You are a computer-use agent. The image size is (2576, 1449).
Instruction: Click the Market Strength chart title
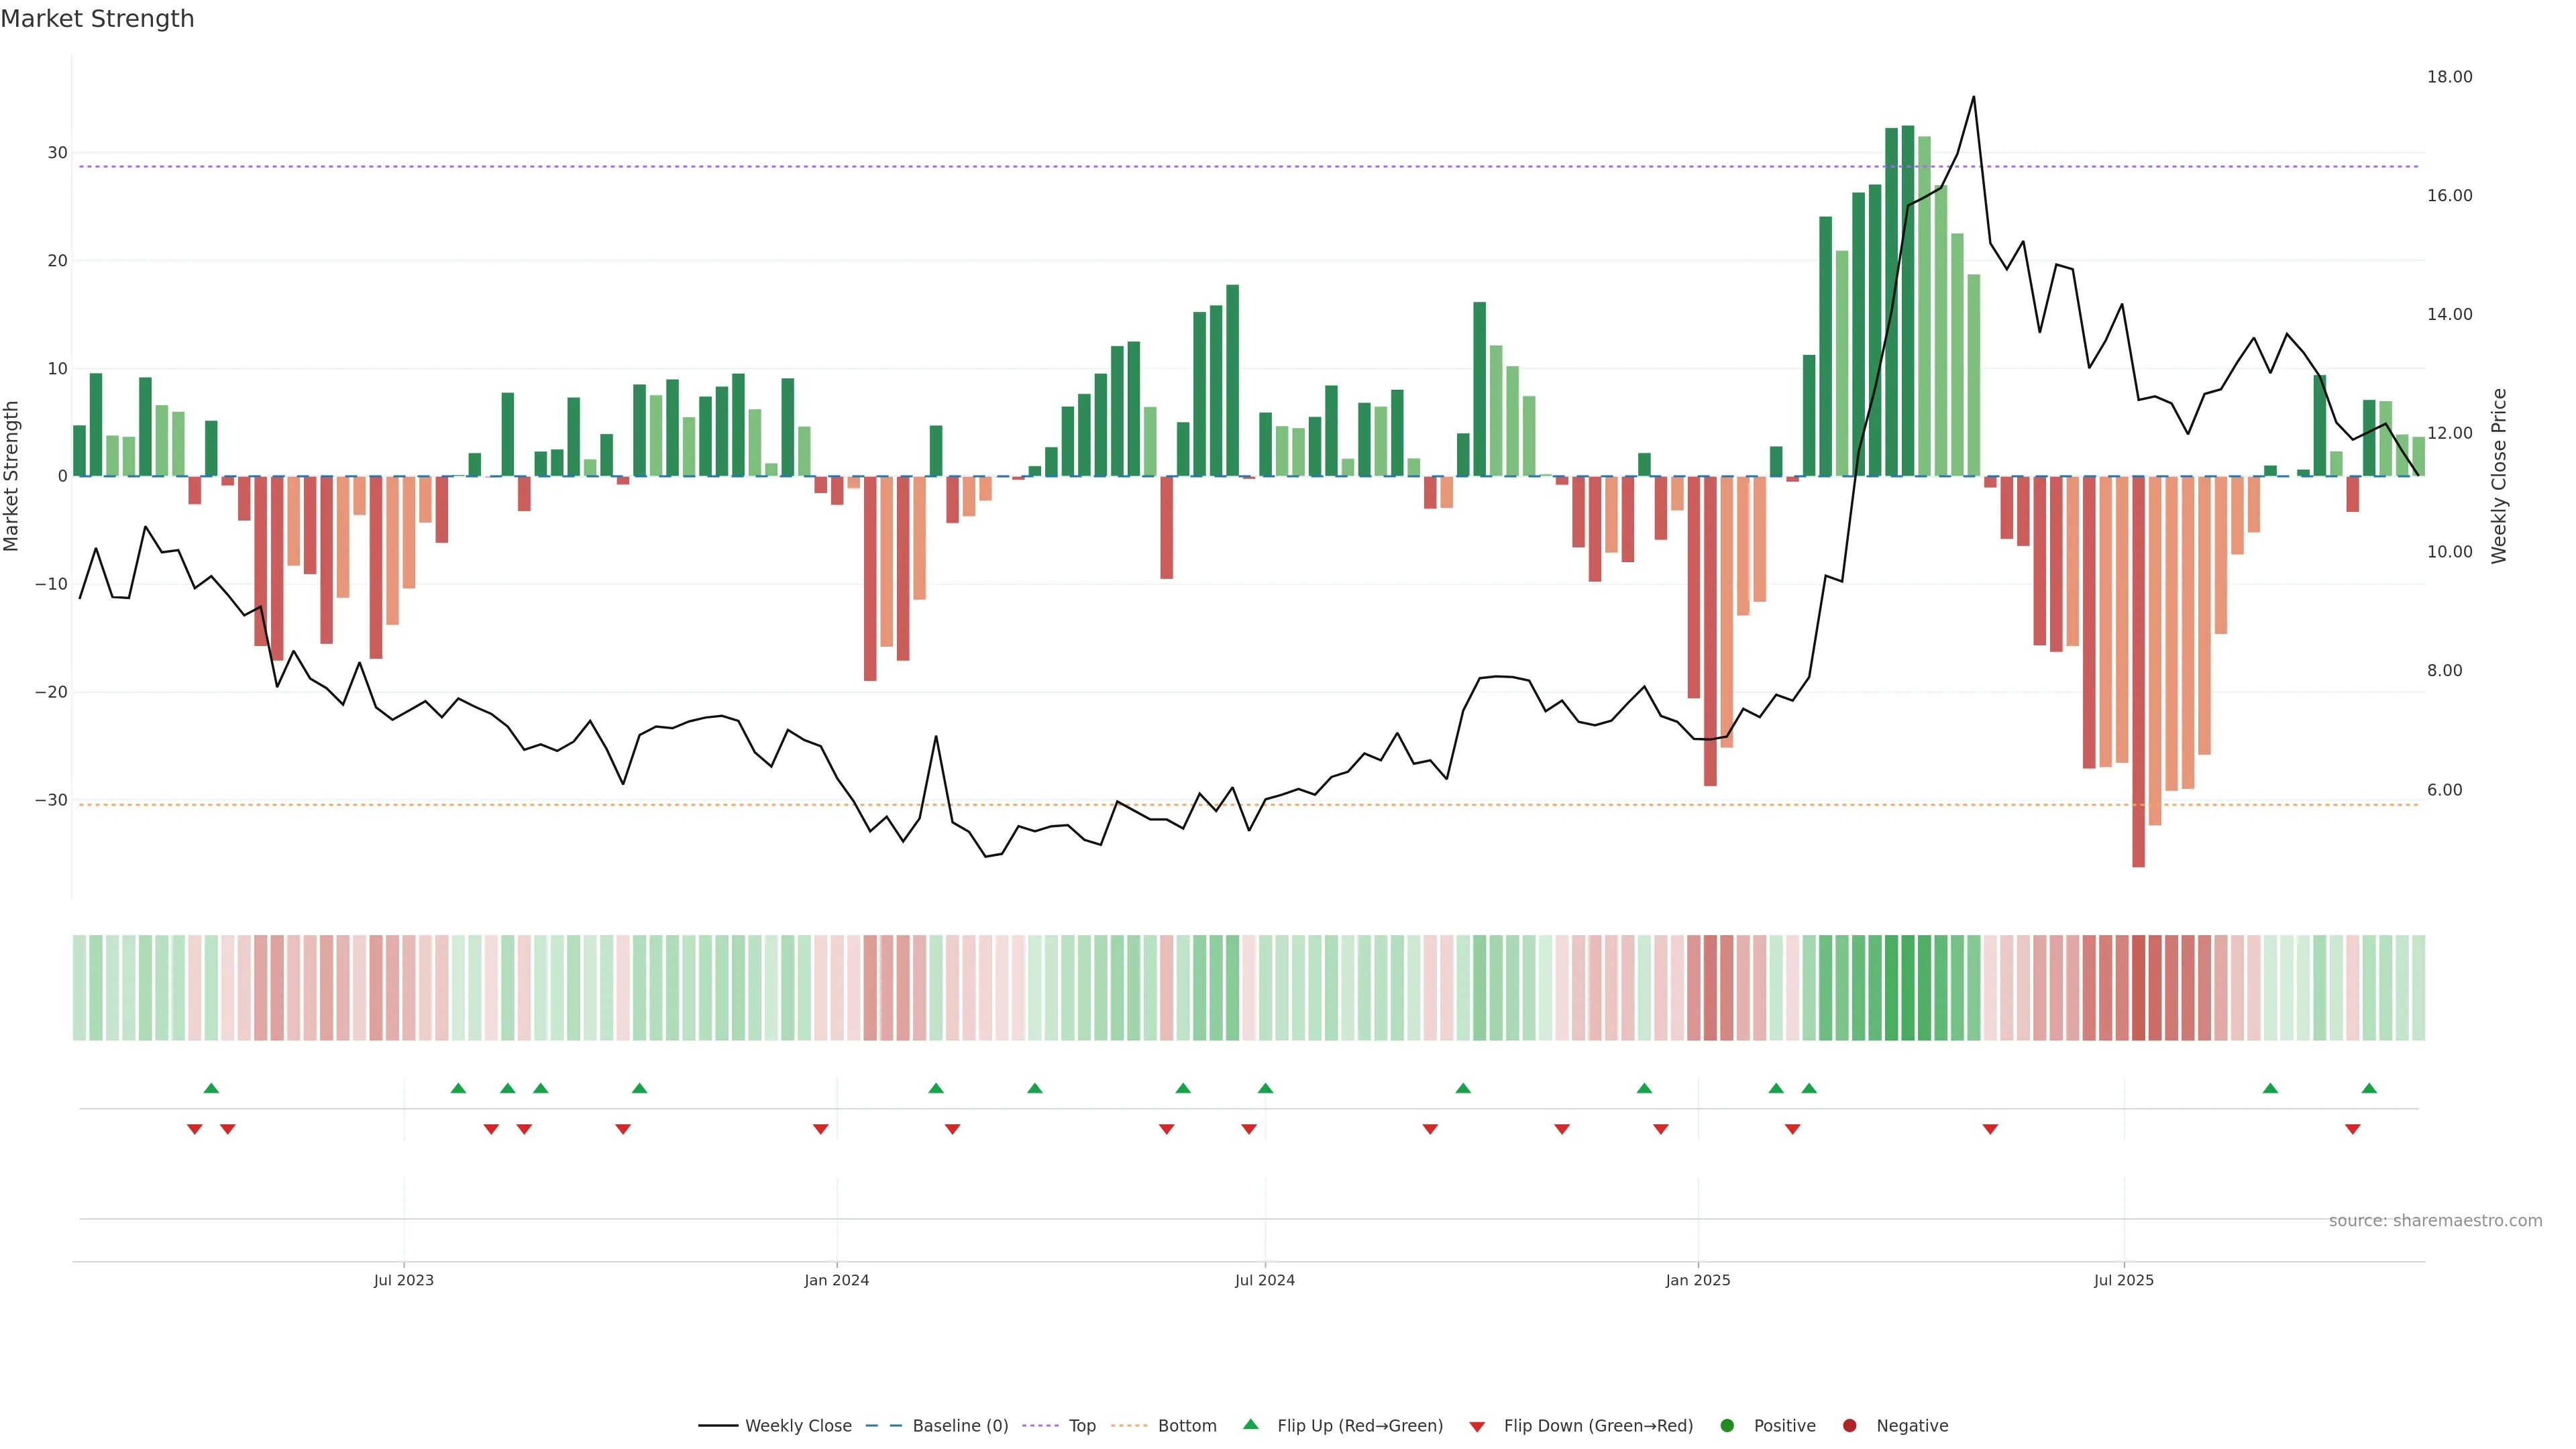point(97,19)
